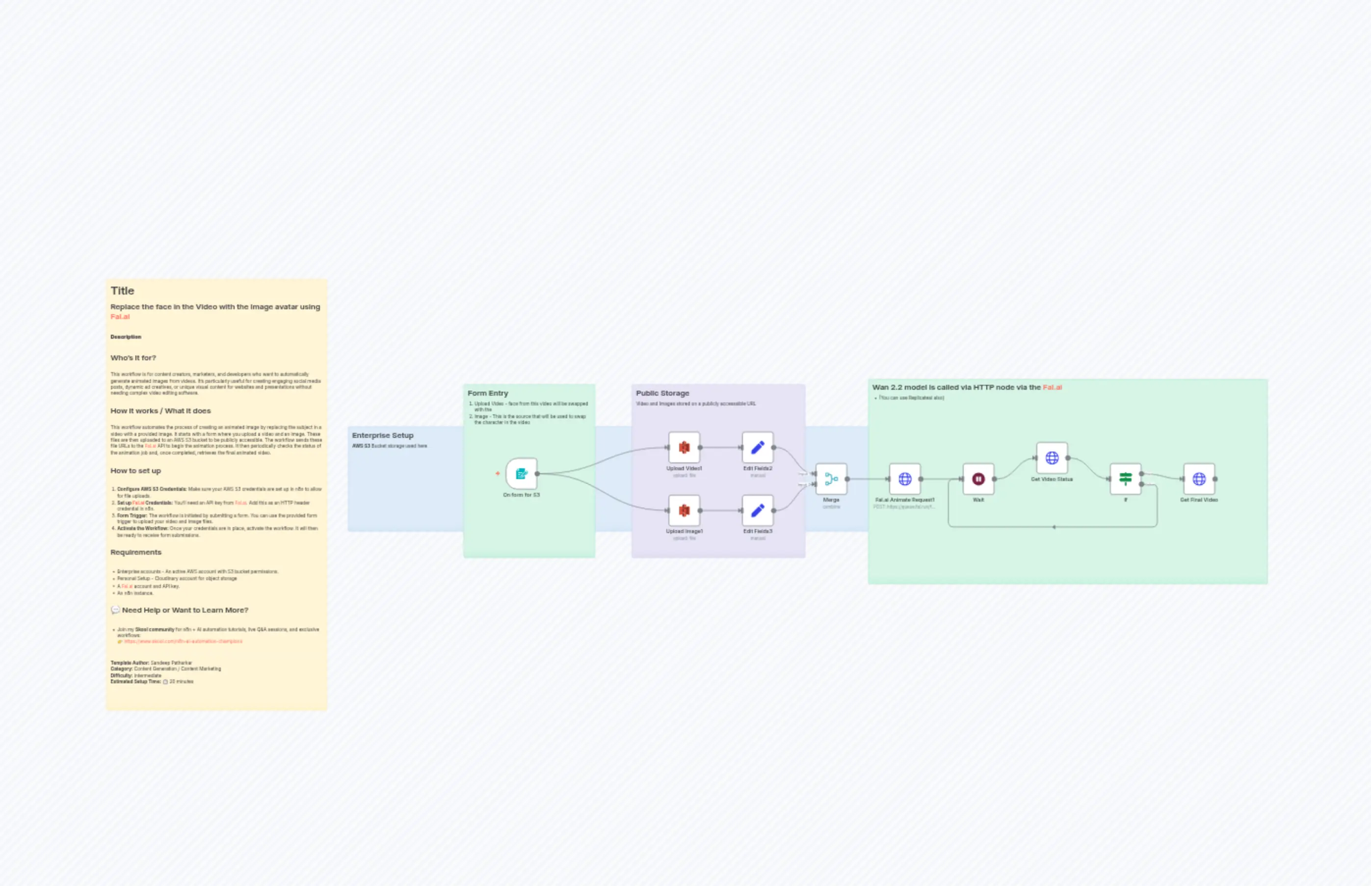Select the Form Entry sticky note heading

pos(488,393)
